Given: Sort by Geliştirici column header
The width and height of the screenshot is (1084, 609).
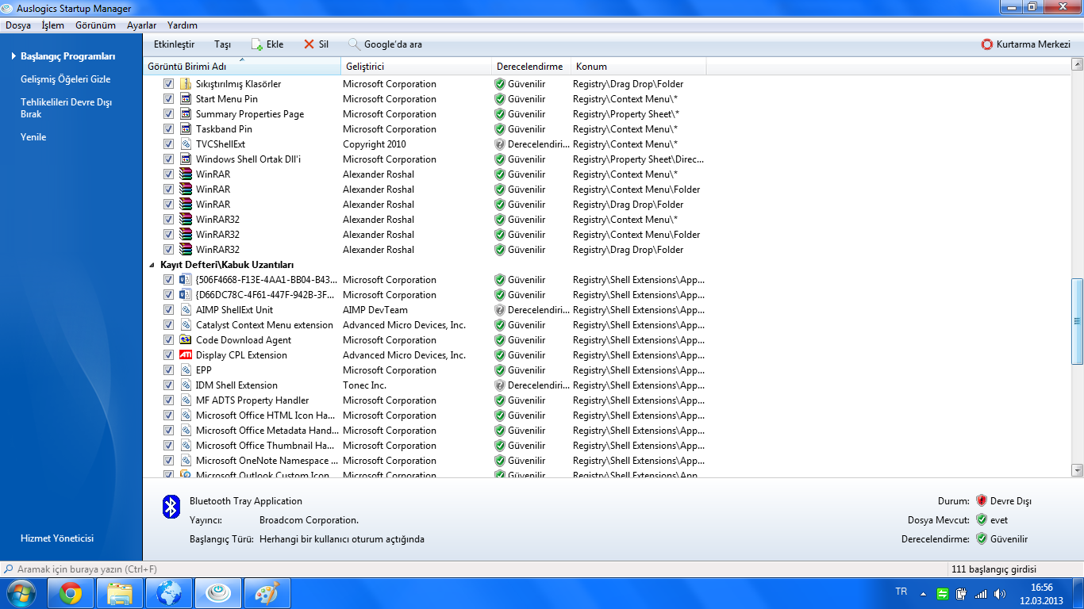Looking at the screenshot, I should click(x=416, y=67).
